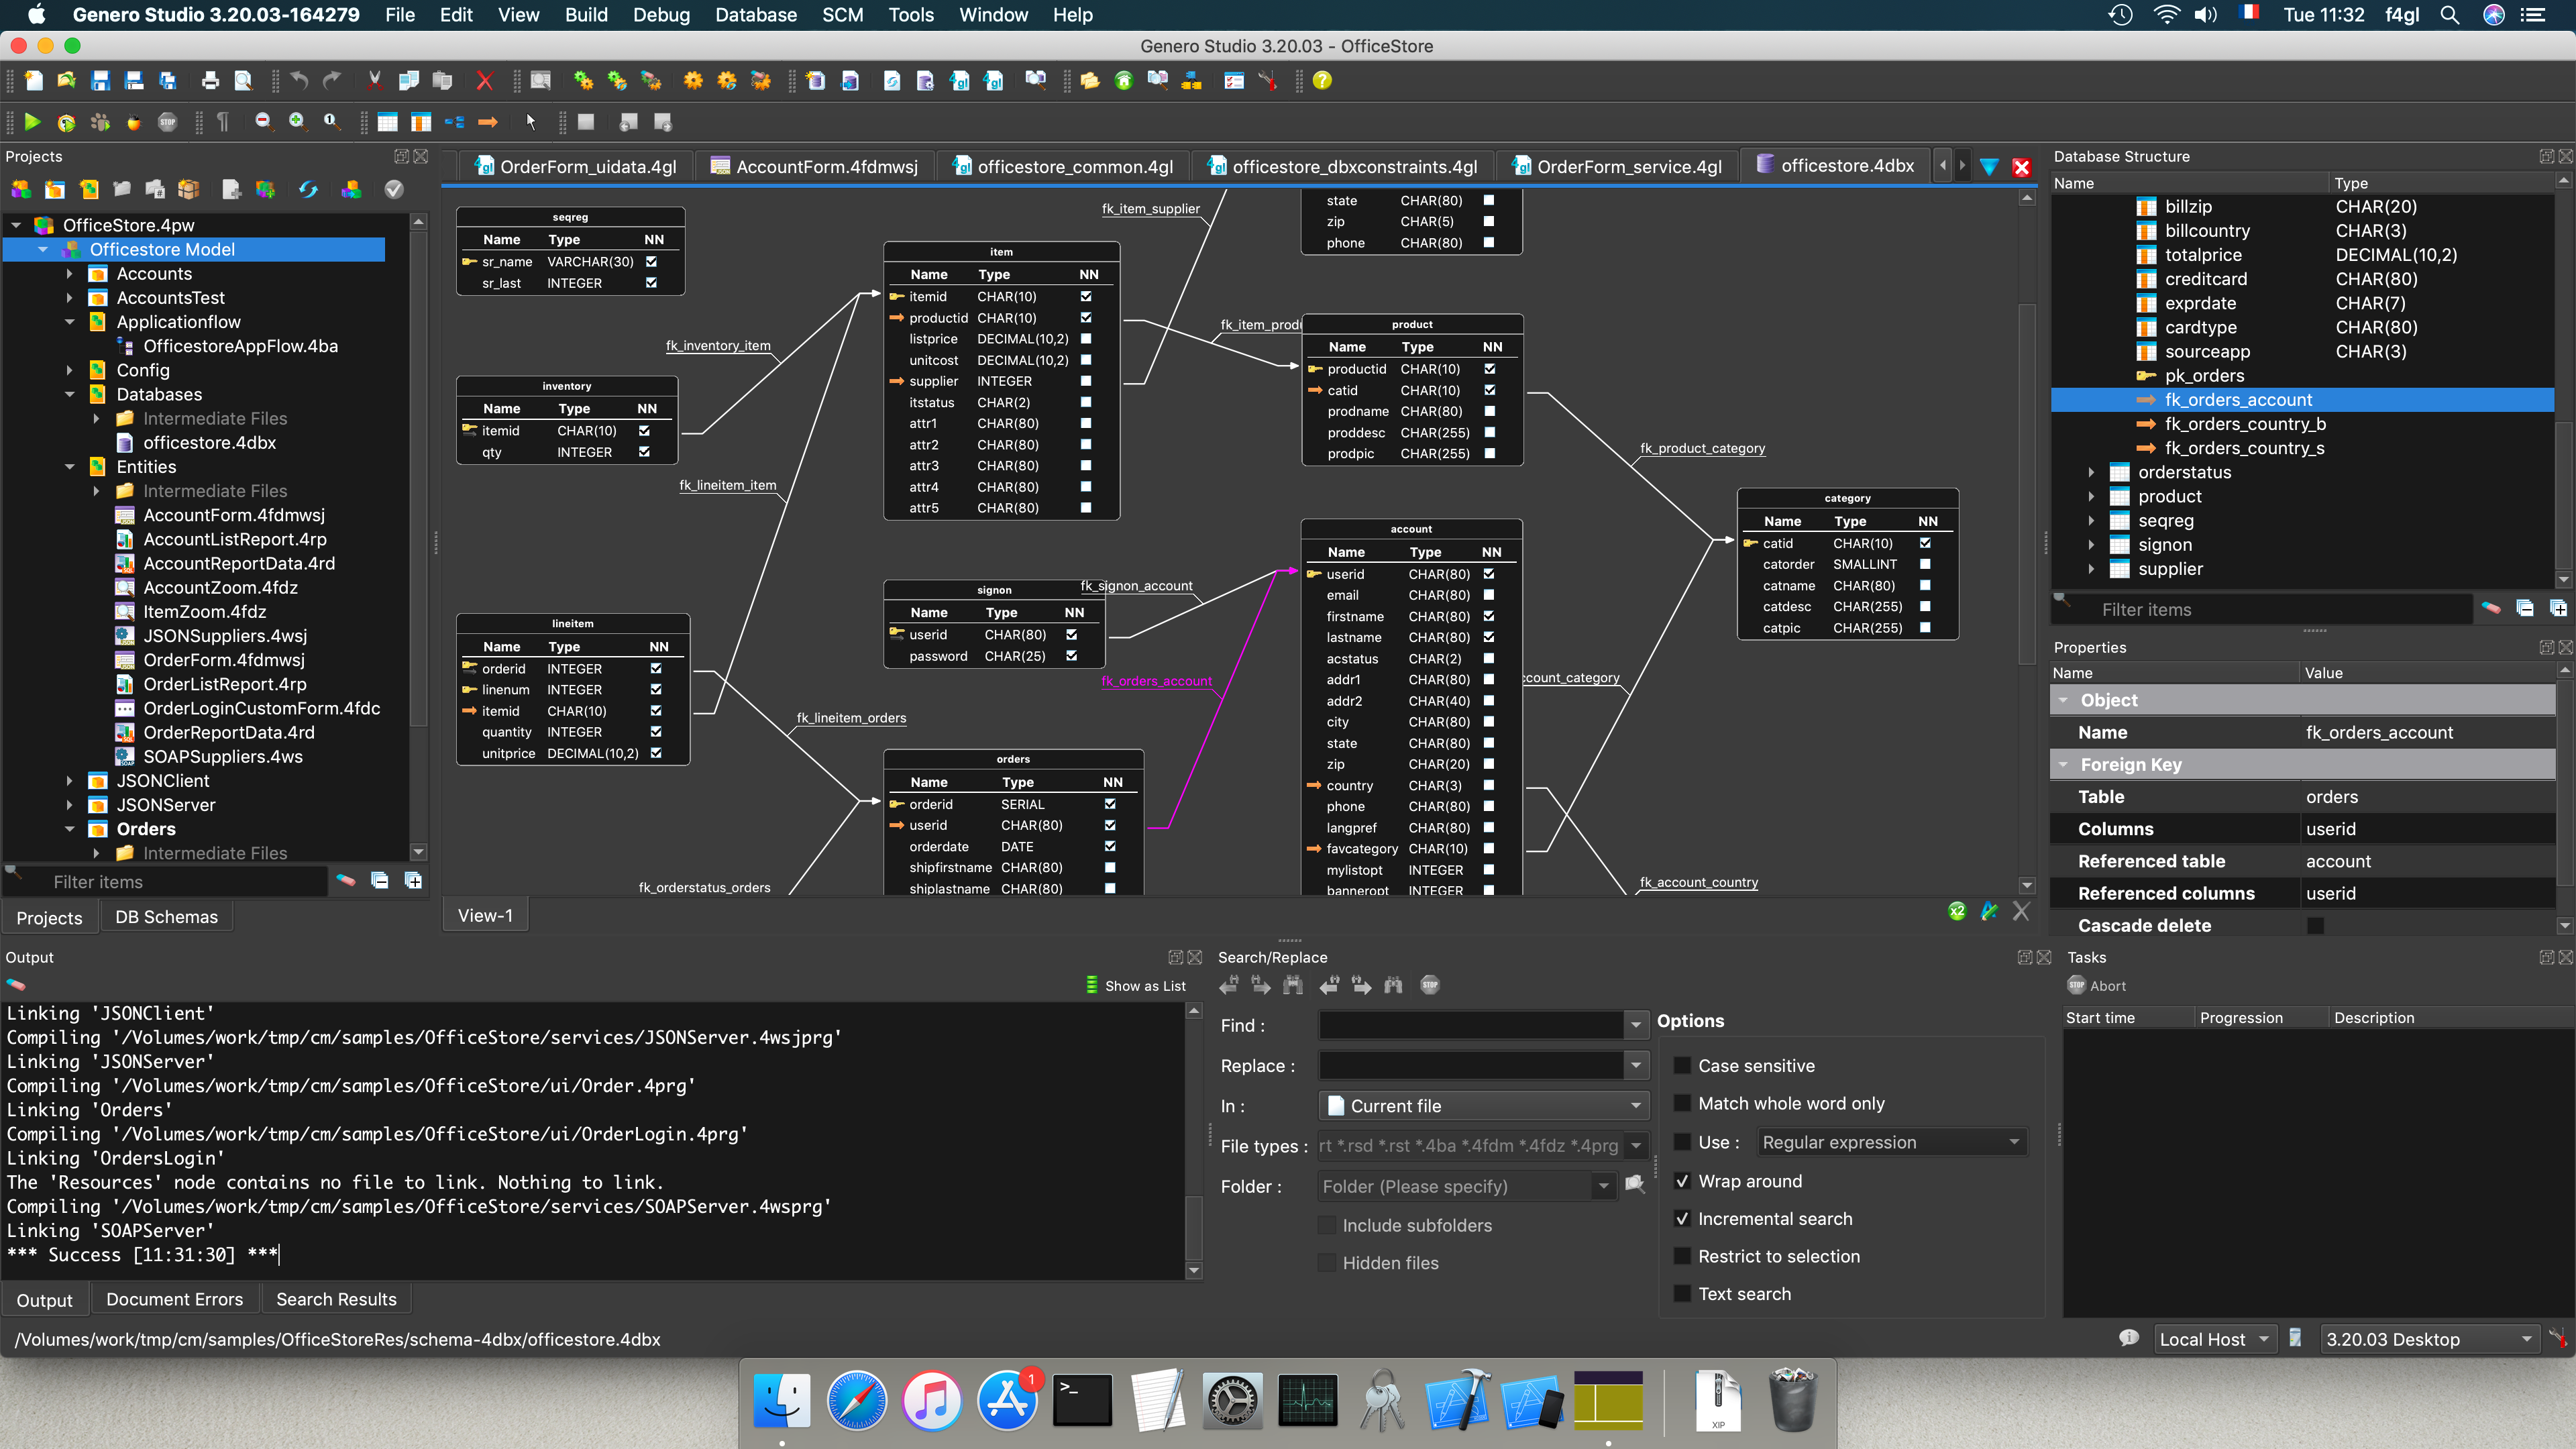Open the Document Errors tab
This screenshot has height=1449, width=2576.
point(175,1299)
